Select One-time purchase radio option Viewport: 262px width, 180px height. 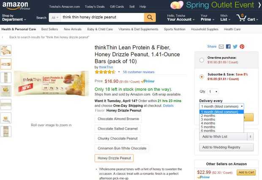[x=202, y=60]
